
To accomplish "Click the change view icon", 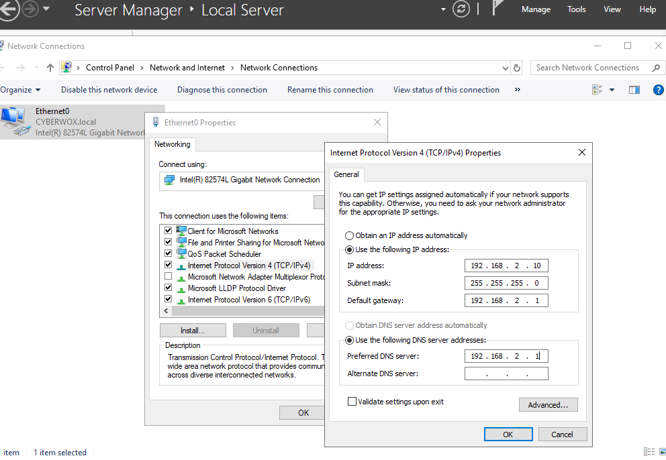I will [x=598, y=90].
